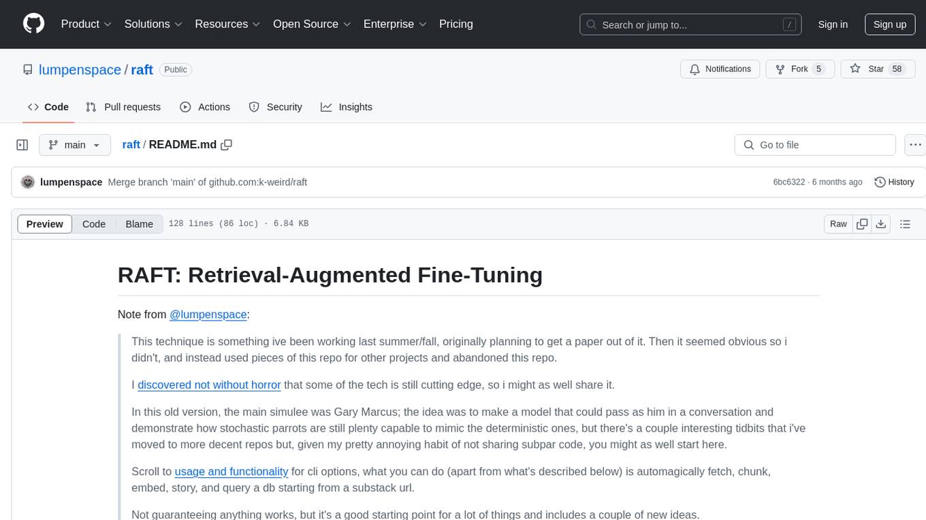Screen dimensions: 926x520
Task: View the stargazer count 58
Action: click(897, 69)
